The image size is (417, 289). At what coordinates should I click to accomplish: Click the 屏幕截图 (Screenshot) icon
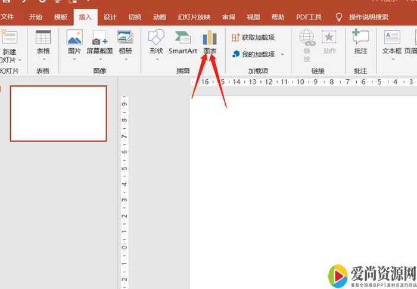tap(99, 42)
